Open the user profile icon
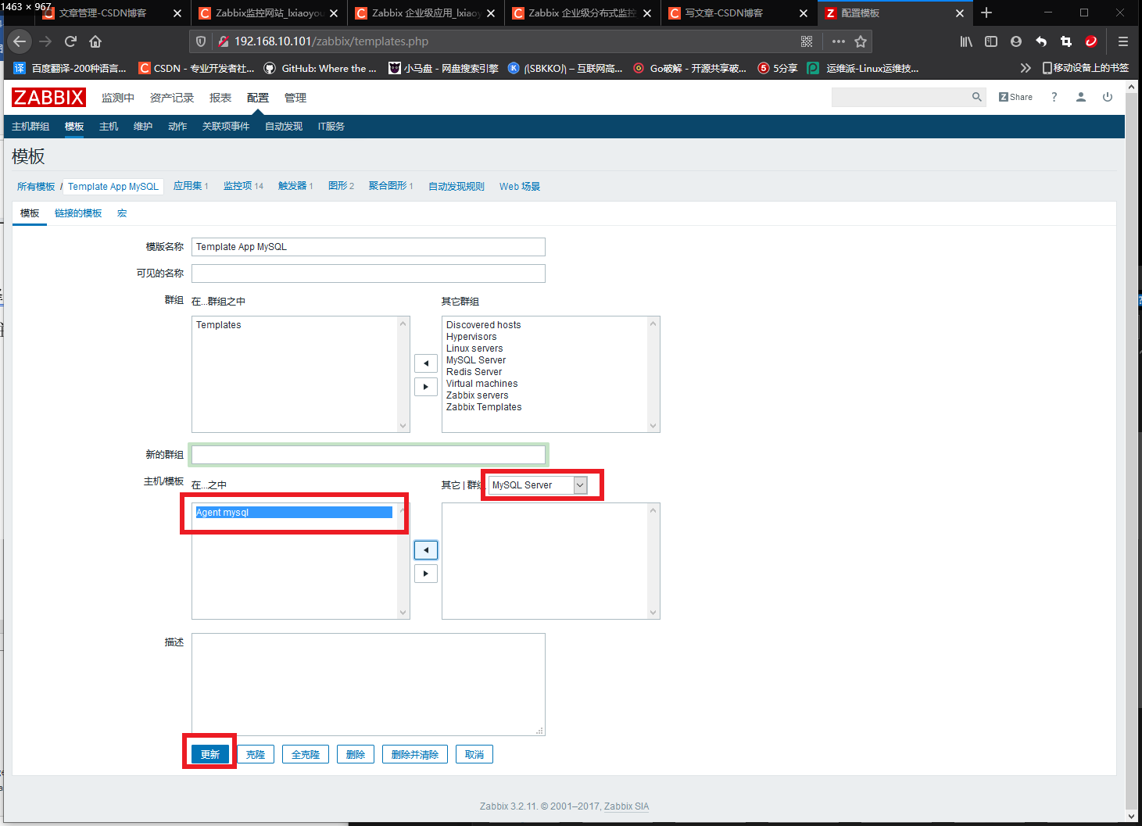 click(1081, 97)
